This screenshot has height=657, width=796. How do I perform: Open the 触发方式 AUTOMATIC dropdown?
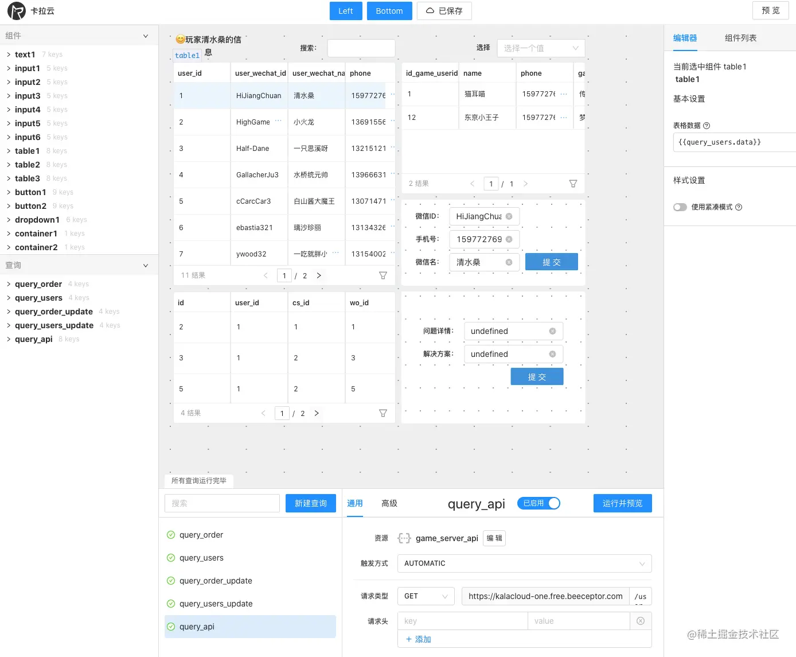524,563
